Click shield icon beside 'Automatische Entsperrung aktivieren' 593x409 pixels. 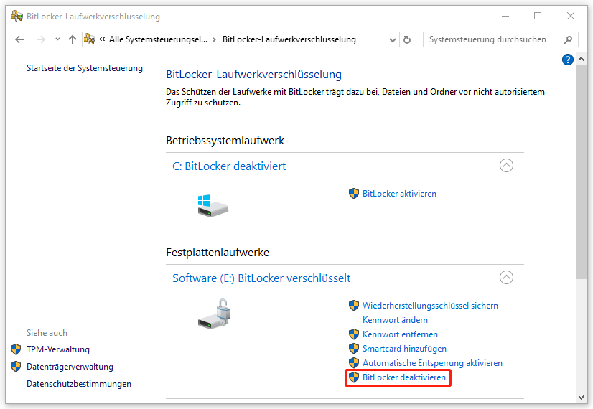coord(354,363)
